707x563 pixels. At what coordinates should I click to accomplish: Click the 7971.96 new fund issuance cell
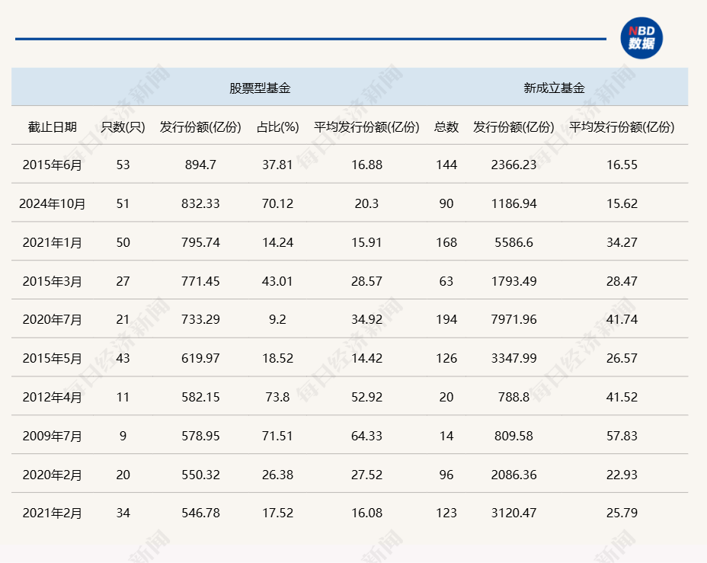coord(514,319)
